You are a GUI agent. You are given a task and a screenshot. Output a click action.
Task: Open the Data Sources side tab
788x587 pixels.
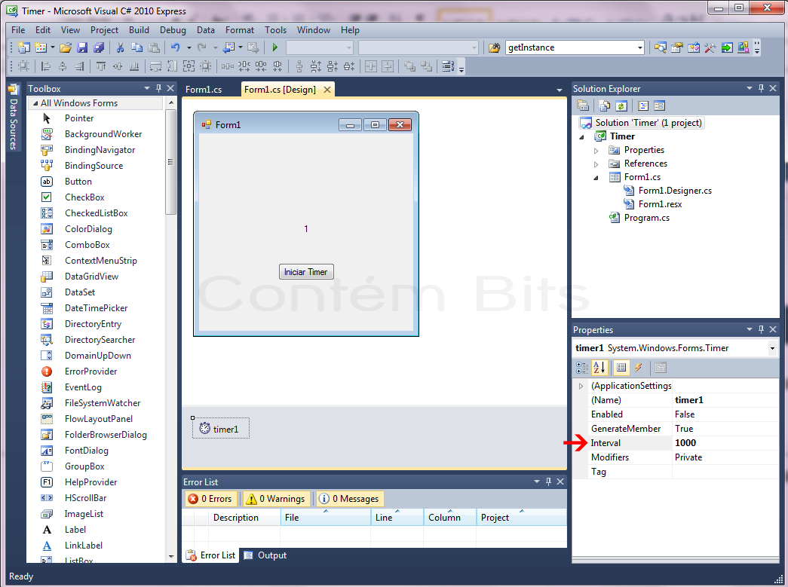click(x=14, y=118)
